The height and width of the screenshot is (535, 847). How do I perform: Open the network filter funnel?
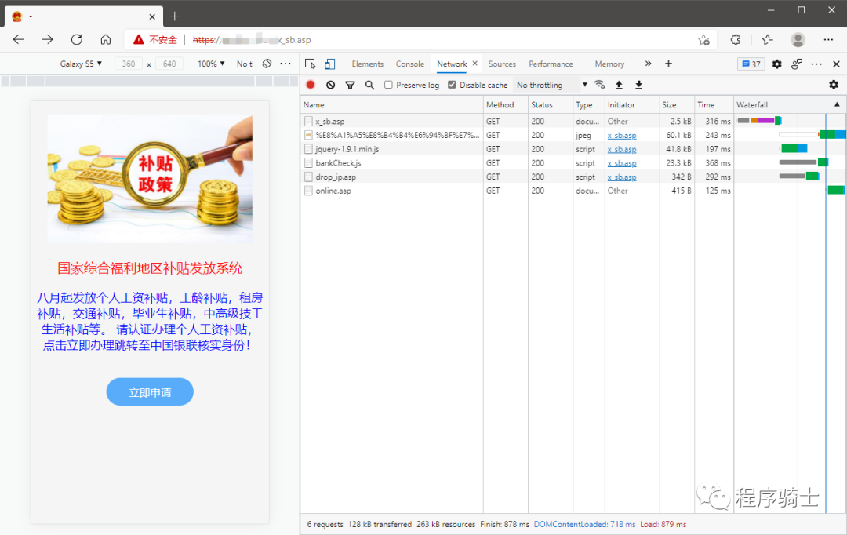tap(350, 84)
